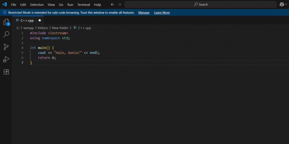Open the File menu
289x144 pixels.
(14, 5)
